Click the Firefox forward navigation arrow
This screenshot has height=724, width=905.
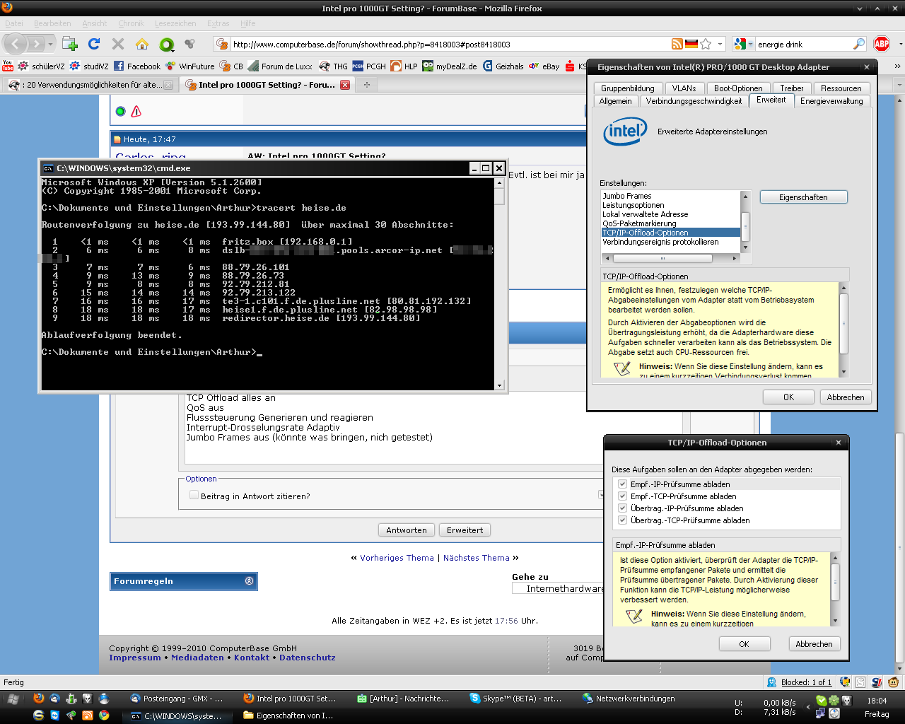click(36, 44)
